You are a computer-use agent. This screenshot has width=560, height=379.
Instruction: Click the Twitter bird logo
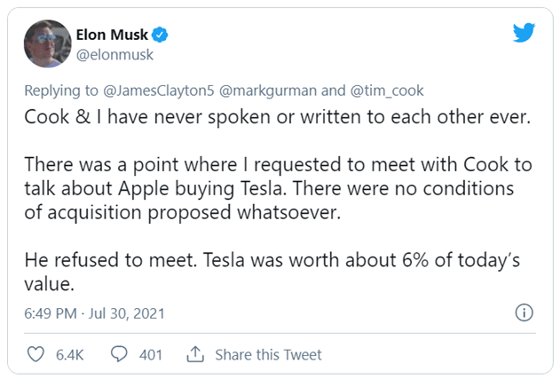point(525,34)
